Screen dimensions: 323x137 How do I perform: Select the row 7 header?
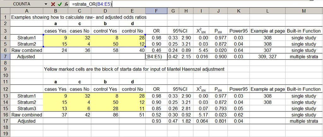click(5, 56)
